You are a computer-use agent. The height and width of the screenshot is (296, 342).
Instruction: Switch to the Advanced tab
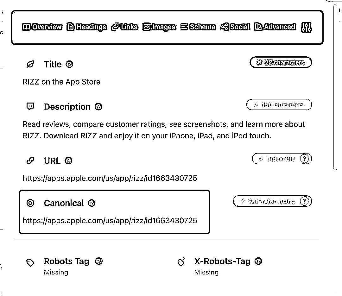[275, 27]
